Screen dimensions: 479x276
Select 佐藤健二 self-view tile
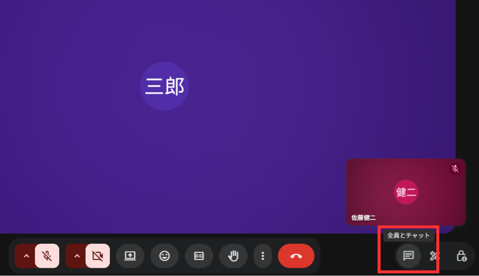(x=406, y=192)
